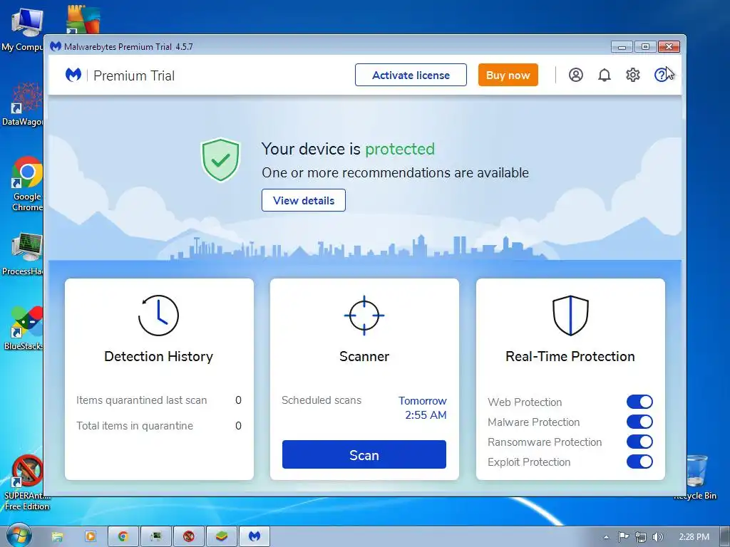The width and height of the screenshot is (730, 547).
Task: Switch to BlueStacks taskbar button
Action: point(221,537)
